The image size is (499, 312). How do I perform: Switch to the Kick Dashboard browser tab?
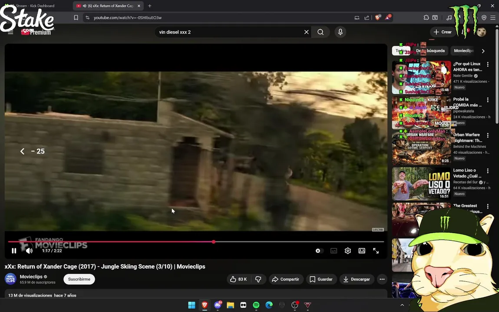(x=36, y=6)
